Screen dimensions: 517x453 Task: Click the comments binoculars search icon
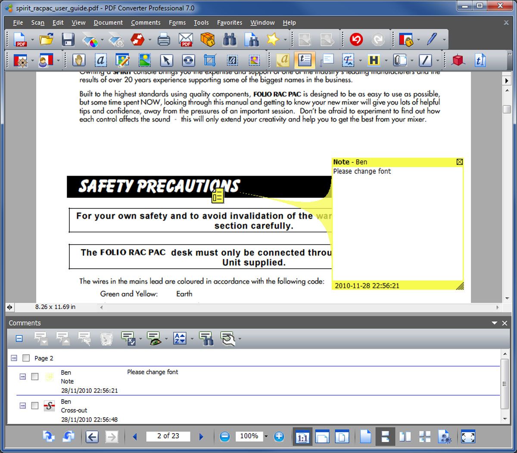pyautogui.click(x=206, y=339)
